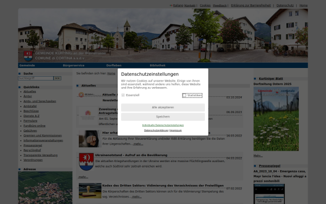Go to Home via top-right link
The width and height of the screenshot is (326, 204).
(303, 5)
